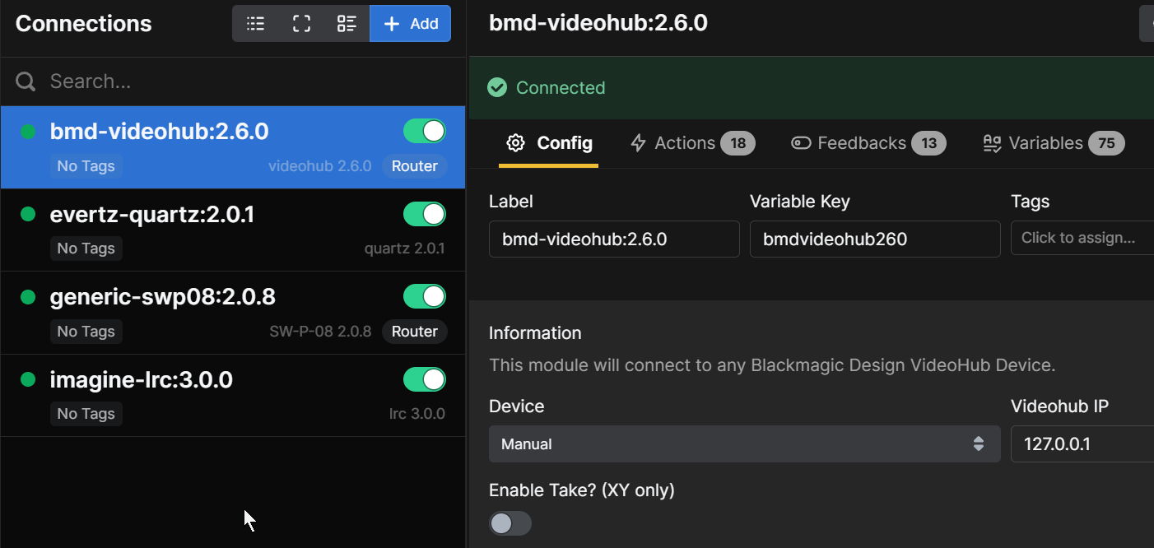Click the Variables icon
Screen dimensions: 1154x548
(993, 144)
